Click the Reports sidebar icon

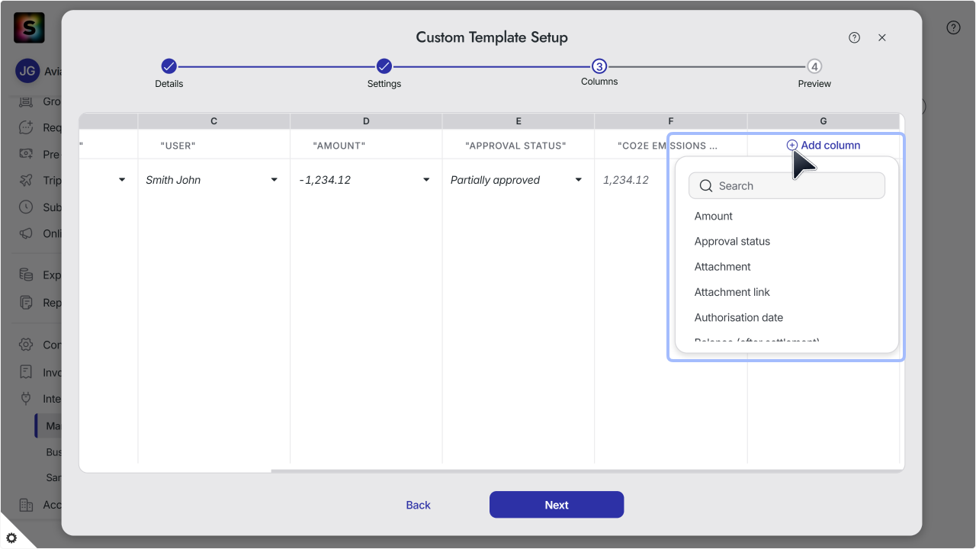pyautogui.click(x=26, y=303)
